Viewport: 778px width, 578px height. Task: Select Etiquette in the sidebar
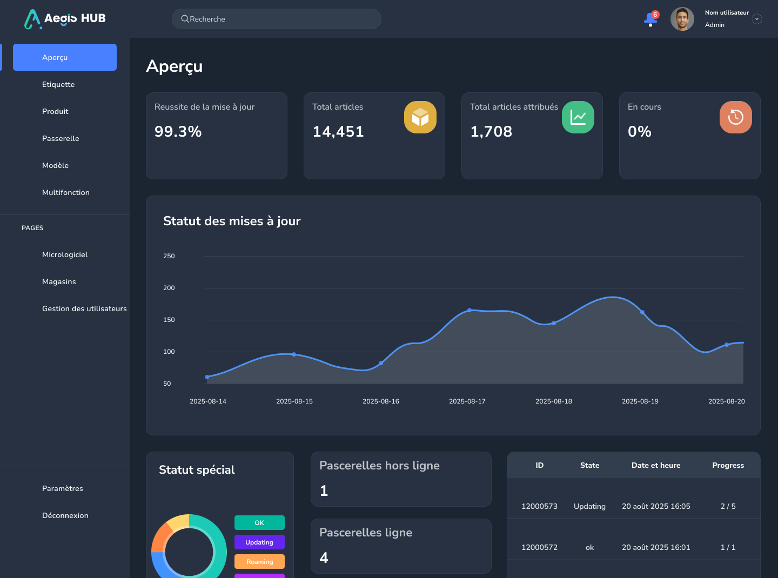tap(58, 84)
